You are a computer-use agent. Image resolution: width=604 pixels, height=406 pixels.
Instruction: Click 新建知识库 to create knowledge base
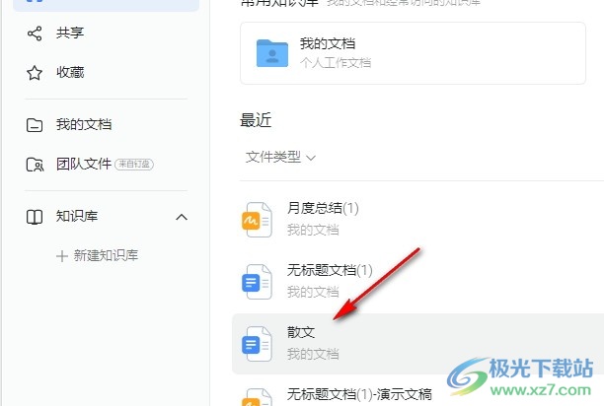[x=106, y=255]
